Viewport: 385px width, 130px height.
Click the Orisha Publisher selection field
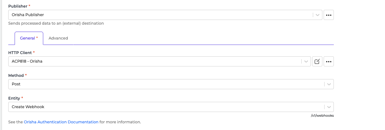159,15
